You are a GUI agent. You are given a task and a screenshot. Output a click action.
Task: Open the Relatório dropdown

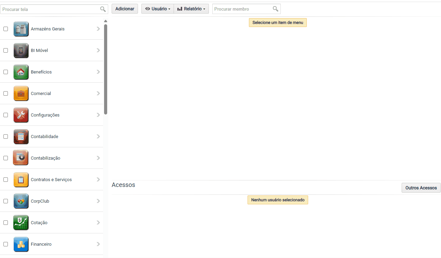191,9
